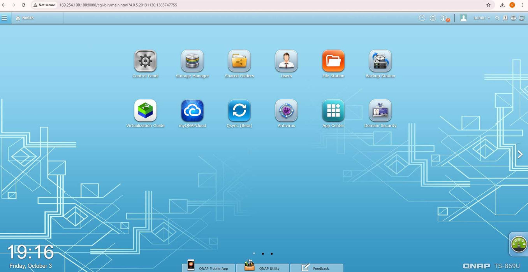Image resolution: width=528 pixels, height=272 pixels.
Task: Launch Backup Station
Action: tap(380, 61)
